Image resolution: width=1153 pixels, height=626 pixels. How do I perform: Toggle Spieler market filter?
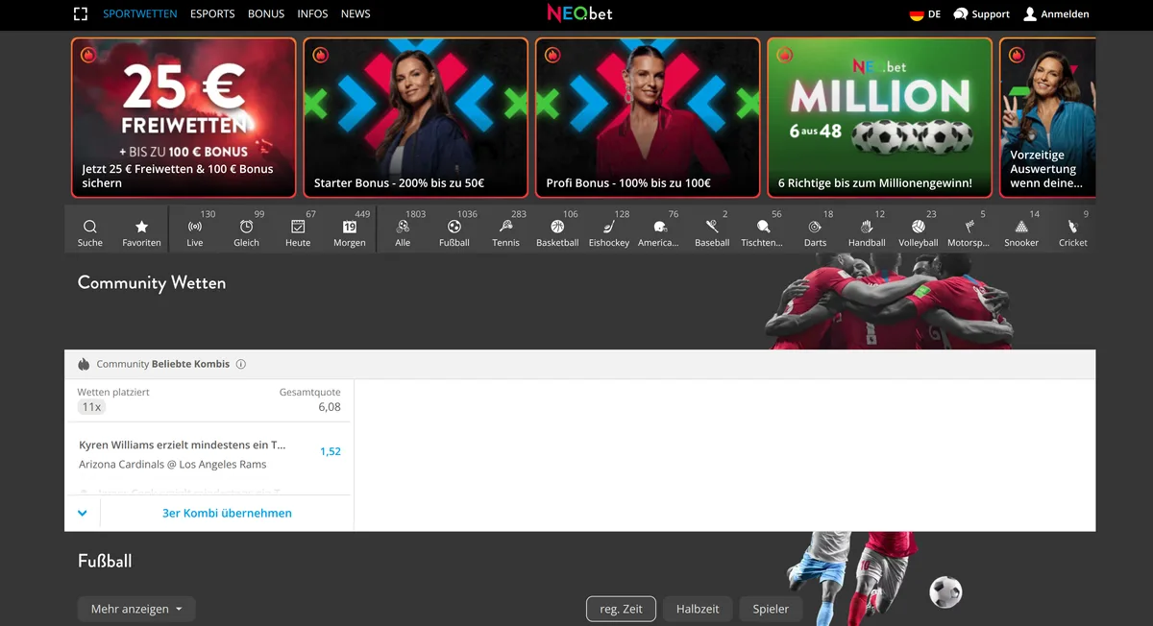click(x=771, y=609)
